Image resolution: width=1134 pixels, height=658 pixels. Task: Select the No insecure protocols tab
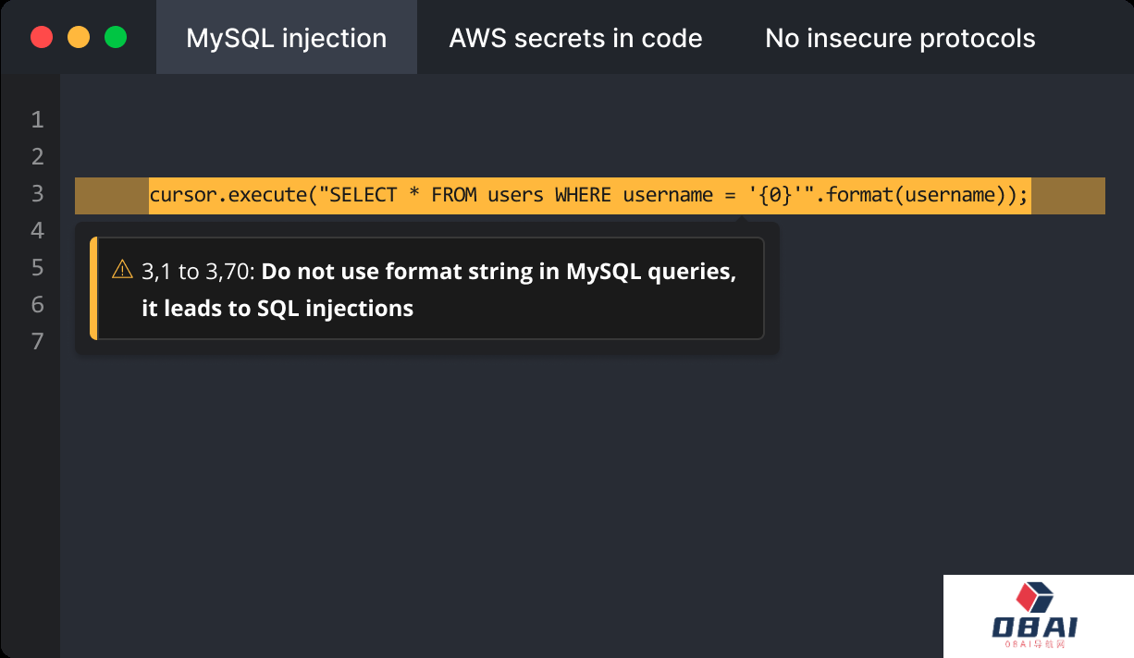point(900,38)
